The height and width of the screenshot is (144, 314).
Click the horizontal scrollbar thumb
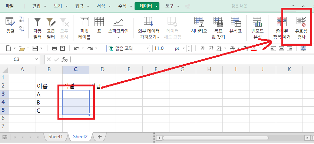[x=215, y=138]
